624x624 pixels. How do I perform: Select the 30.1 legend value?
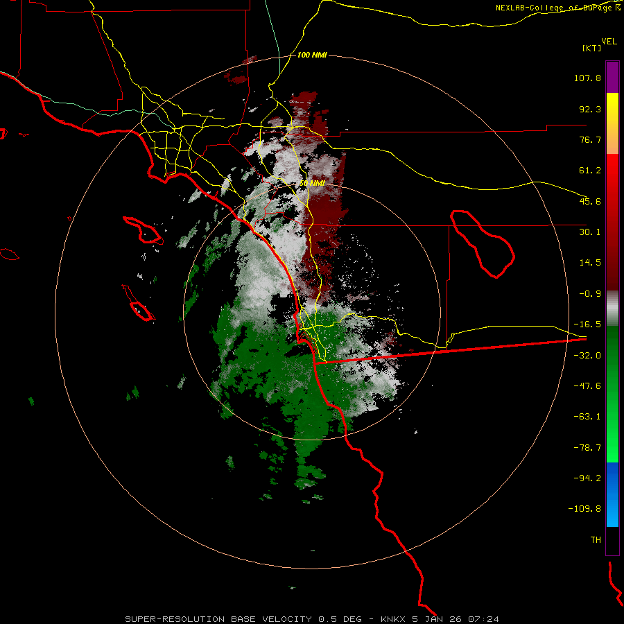tap(590, 232)
